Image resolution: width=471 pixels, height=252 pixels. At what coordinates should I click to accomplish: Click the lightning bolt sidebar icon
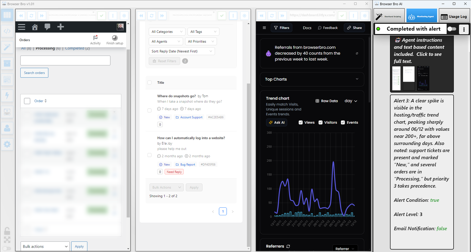point(7,95)
